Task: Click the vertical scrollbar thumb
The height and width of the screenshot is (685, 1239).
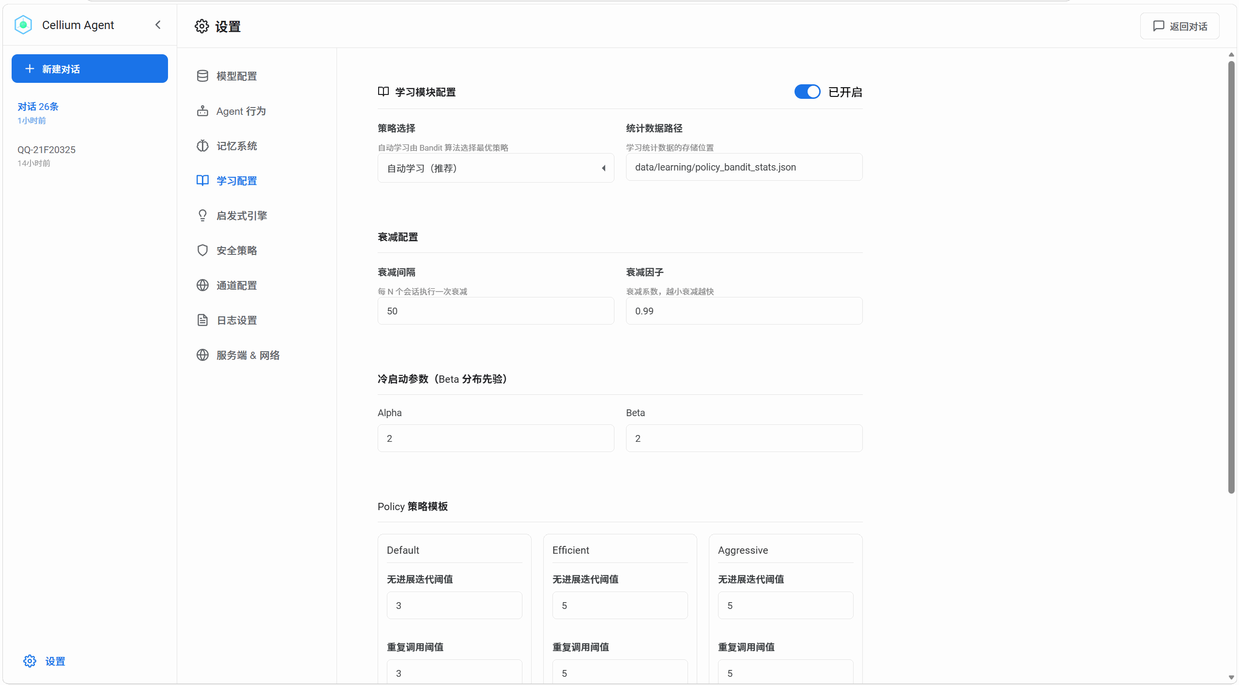Action: tap(1231, 277)
